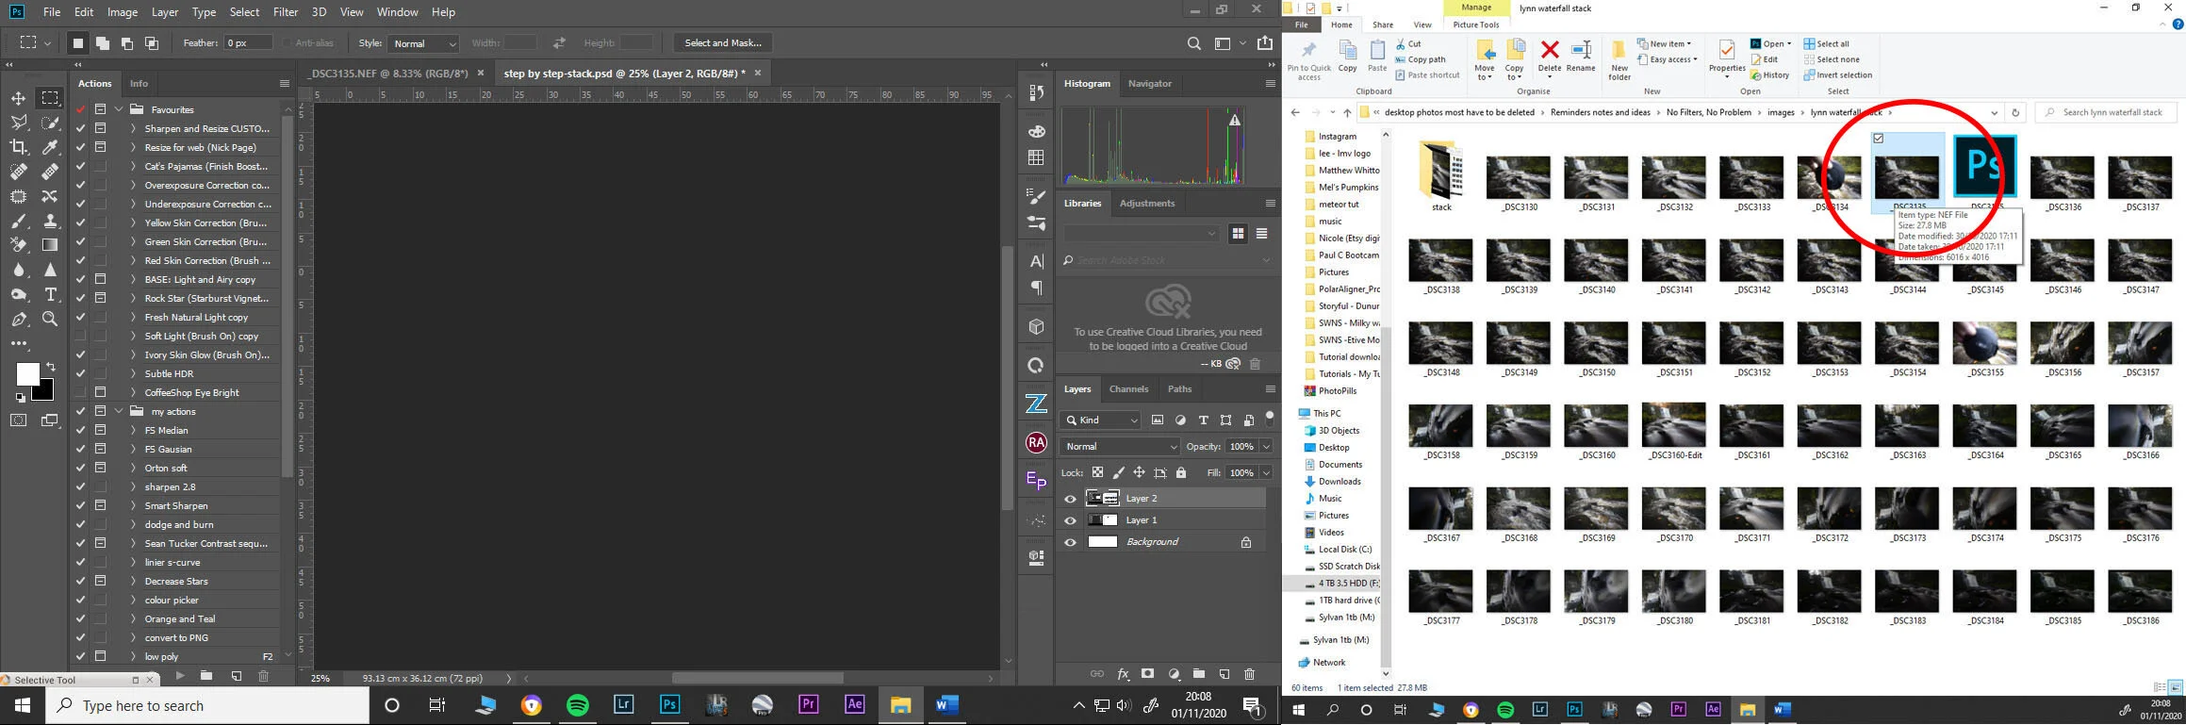Click Properties in Explorer ribbon

point(1727,58)
